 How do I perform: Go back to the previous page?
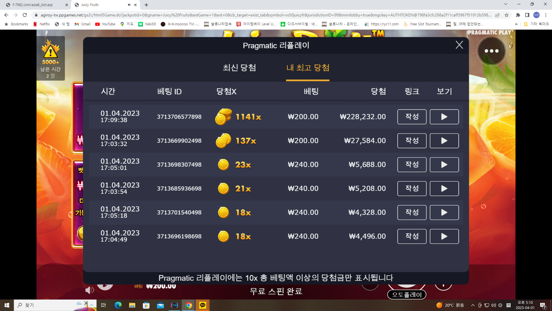coord(6,15)
